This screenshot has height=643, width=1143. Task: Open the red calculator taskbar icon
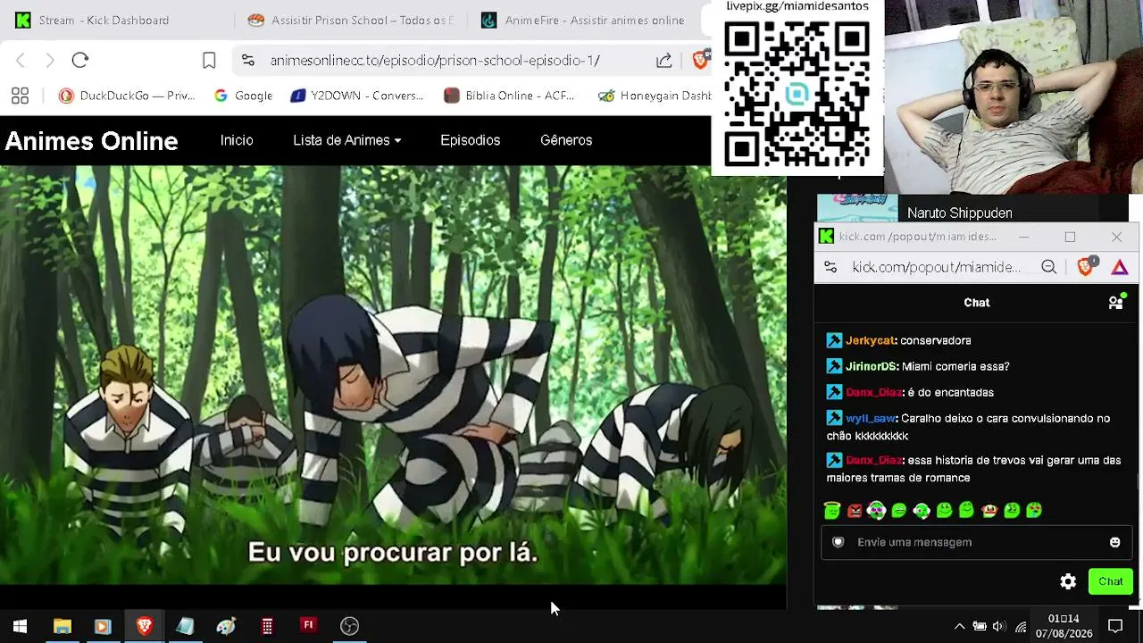click(267, 626)
